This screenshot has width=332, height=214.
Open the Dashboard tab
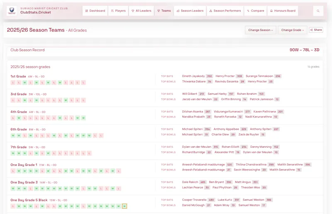[x=95, y=11]
